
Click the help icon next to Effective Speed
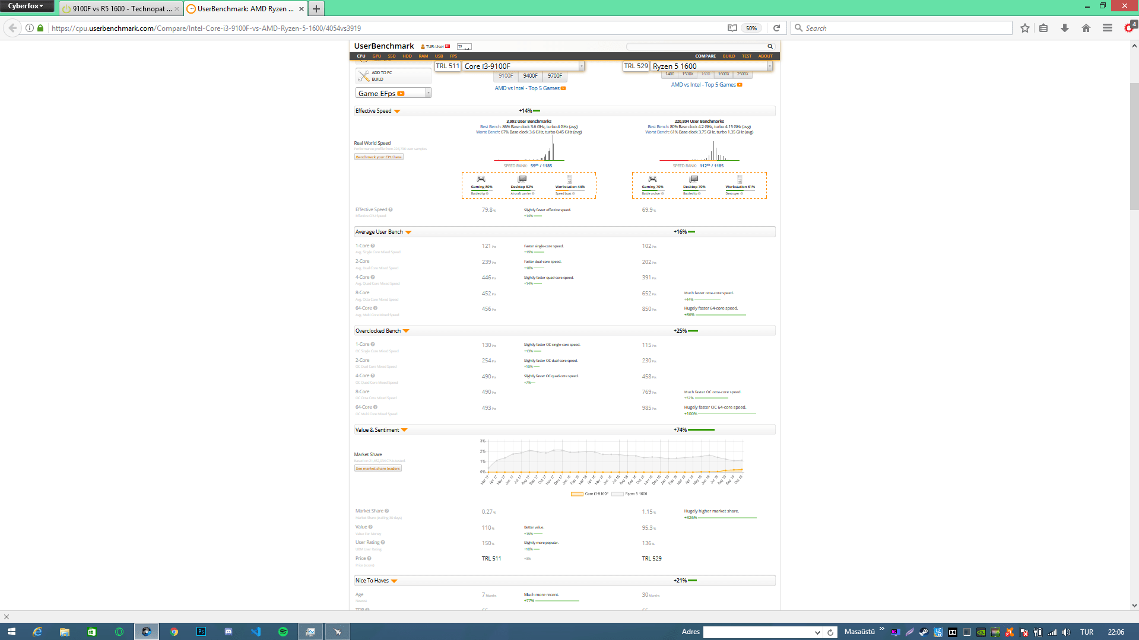(391, 209)
